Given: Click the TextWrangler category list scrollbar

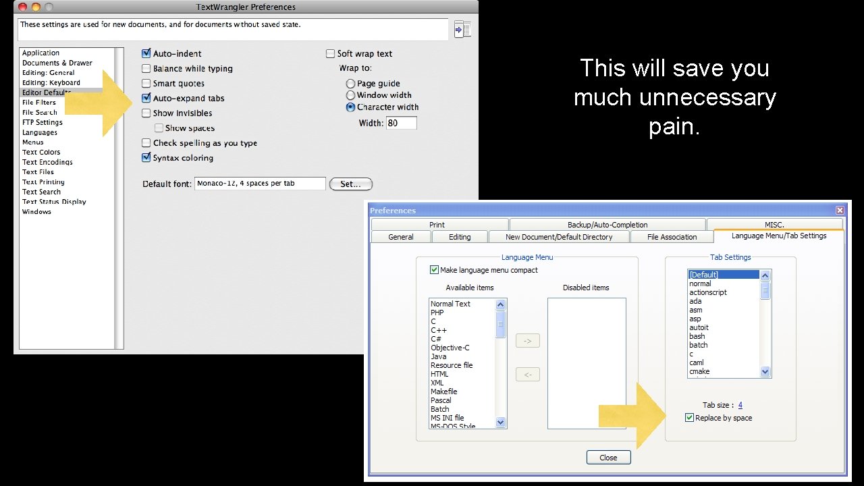Looking at the screenshot, I should coord(119,198).
